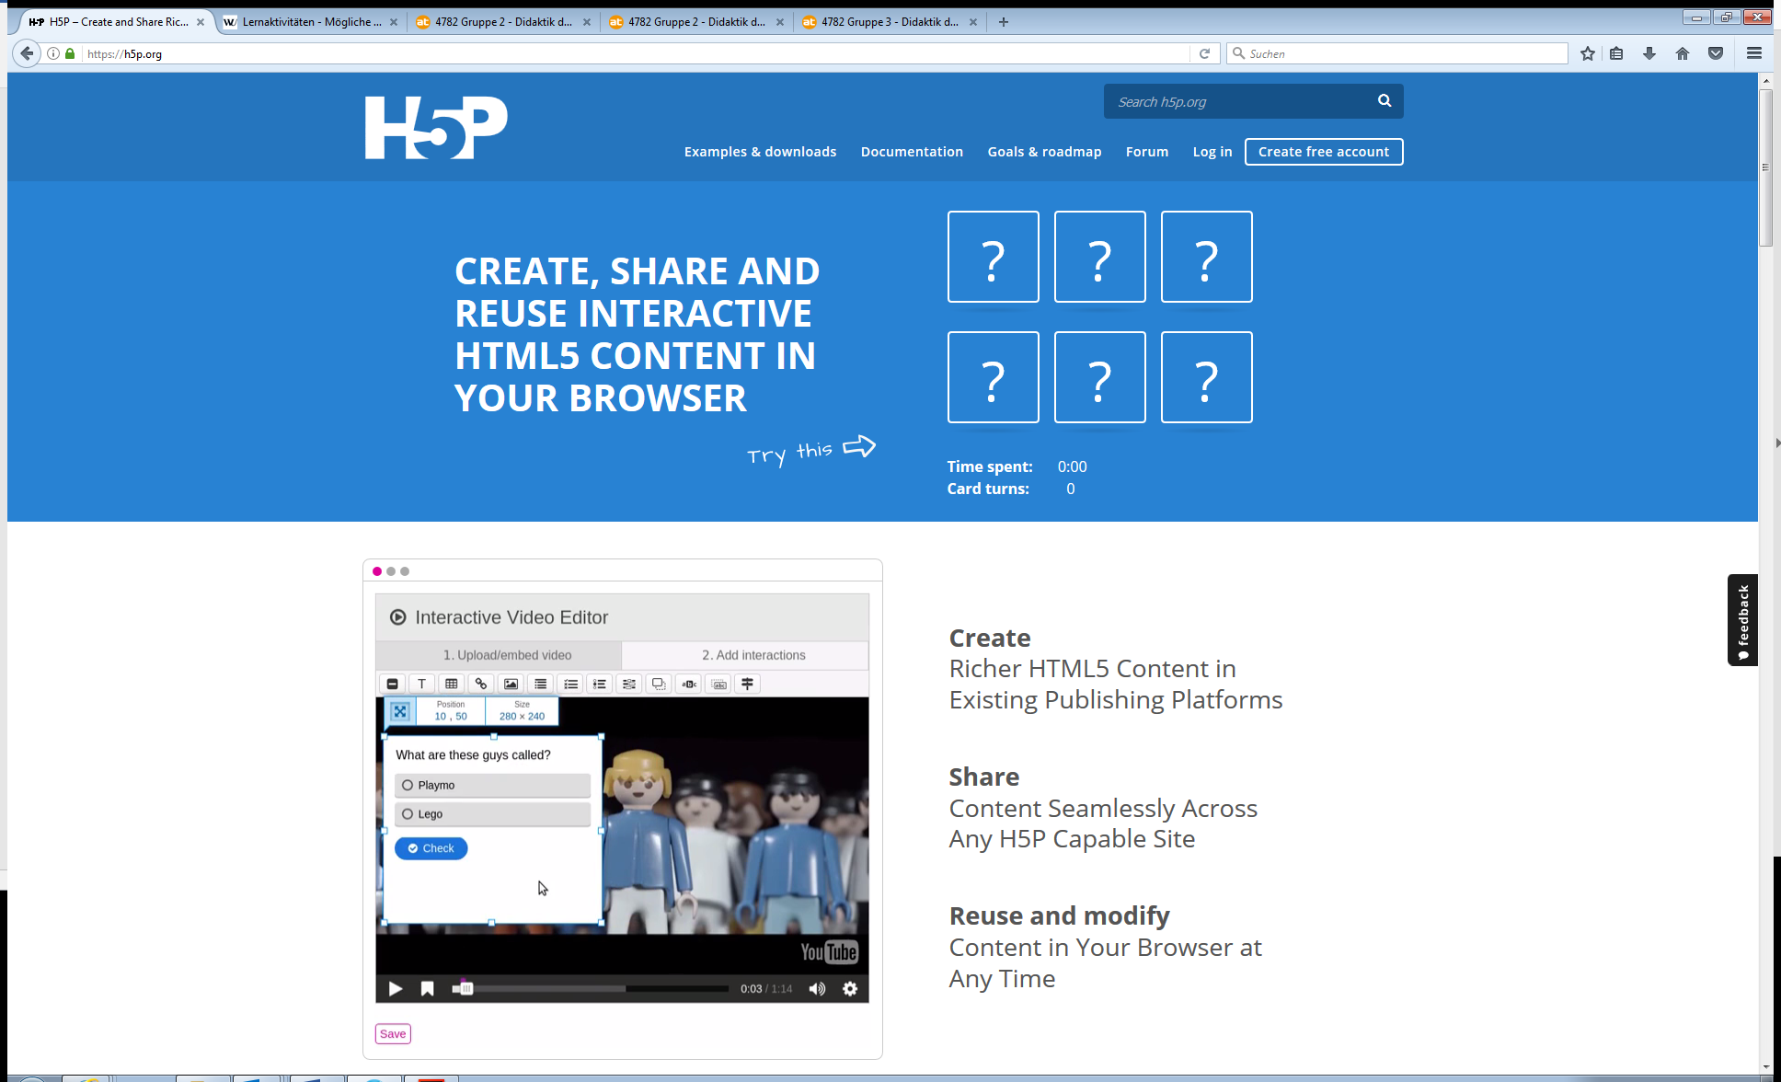Select the label tool in video editor toolbar
1781x1082 pixels.
point(393,684)
